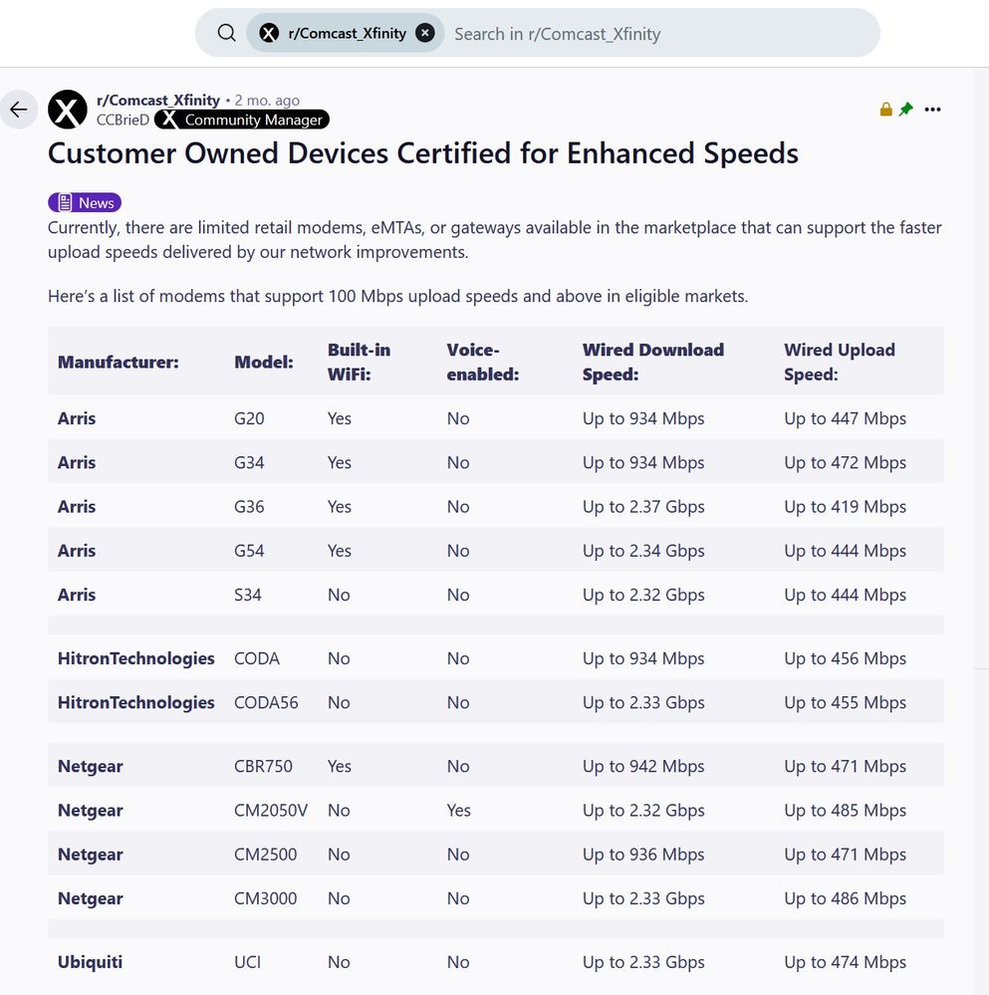Click the search magnifier icon
Viewport: 989px width, 995px height.
coord(226,33)
